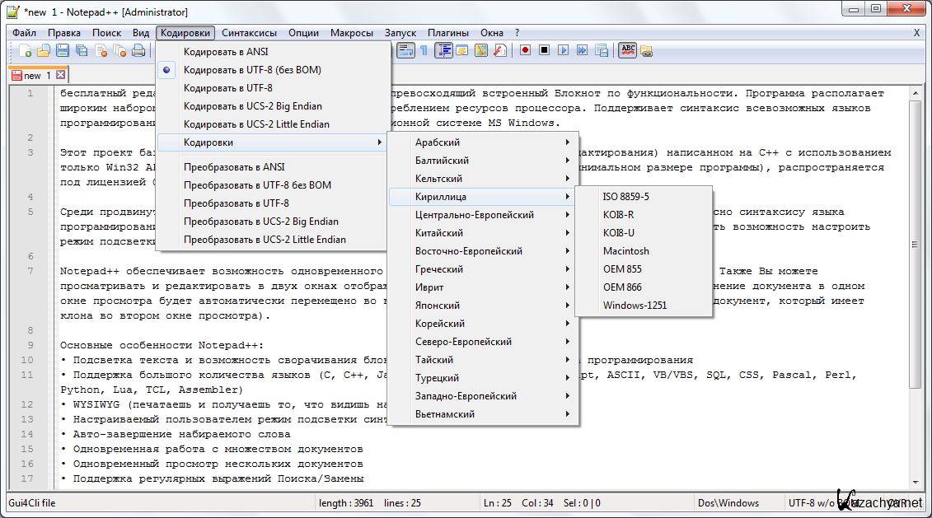Click the Print toolbar icon
Image resolution: width=932 pixels, height=518 pixels.
[138, 51]
